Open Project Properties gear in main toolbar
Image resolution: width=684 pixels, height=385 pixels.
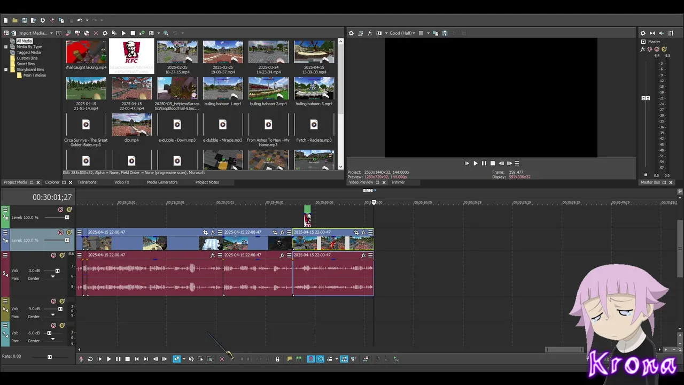43,20
